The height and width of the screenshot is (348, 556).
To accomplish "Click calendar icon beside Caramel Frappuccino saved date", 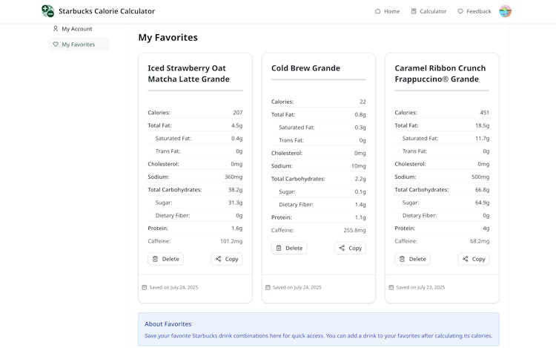I will click(391, 287).
